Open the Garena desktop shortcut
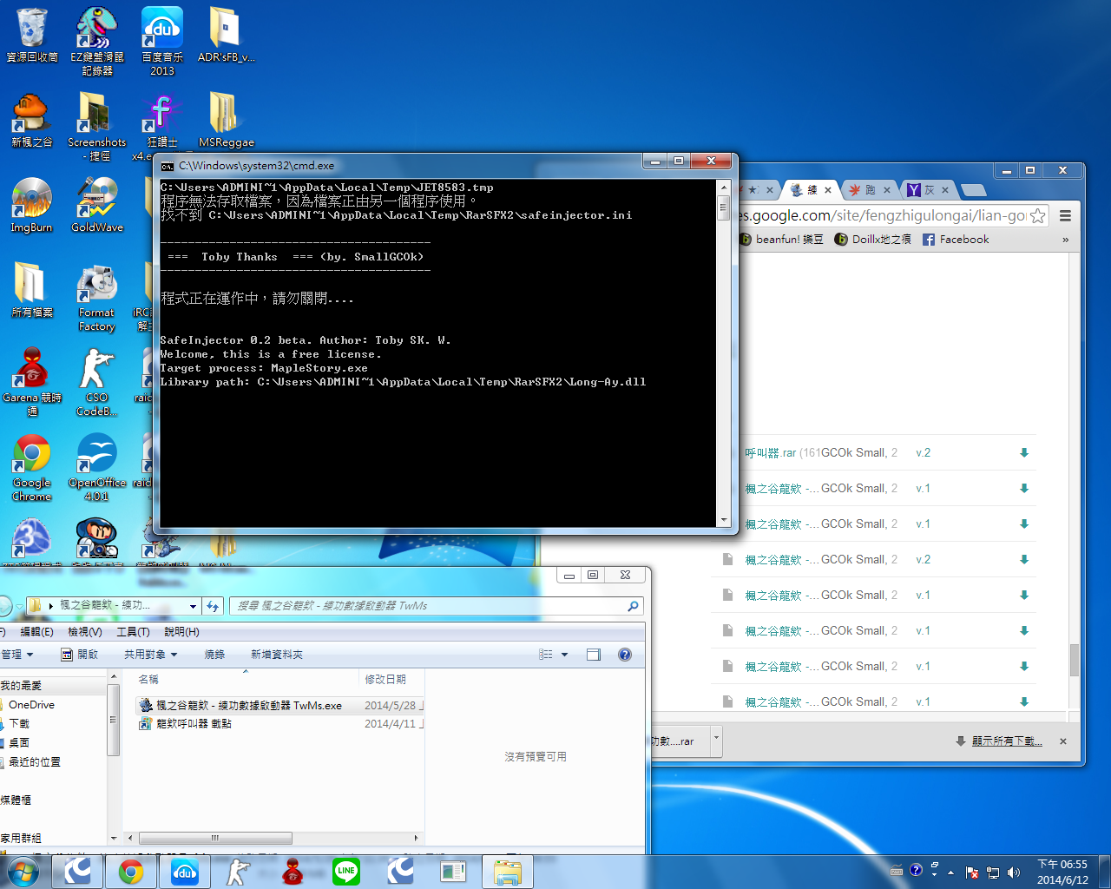 (32, 382)
